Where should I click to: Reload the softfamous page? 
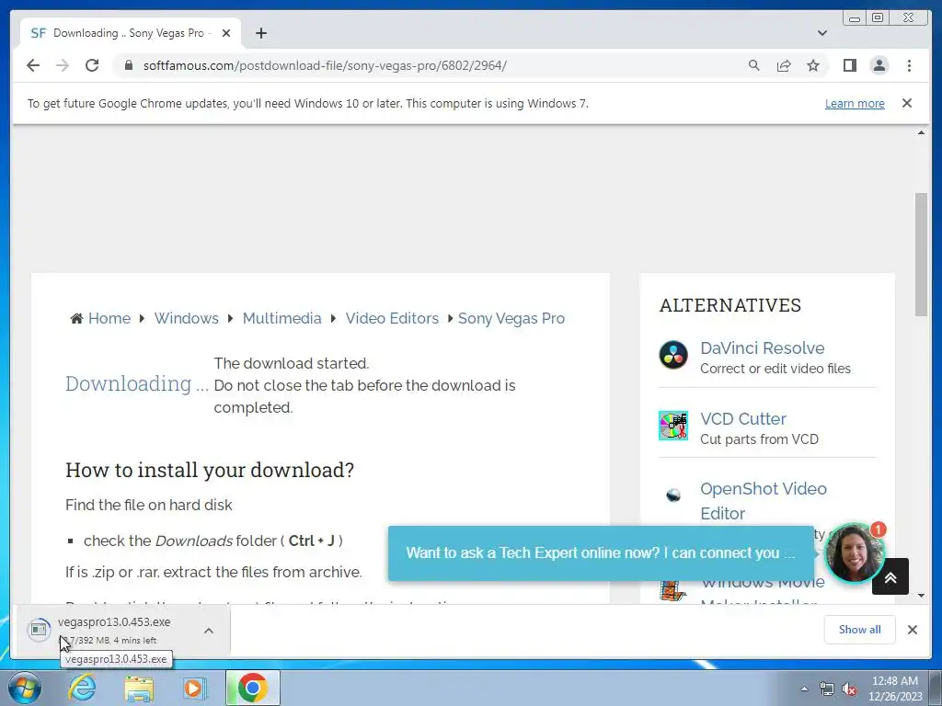pyautogui.click(x=92, y=65)
